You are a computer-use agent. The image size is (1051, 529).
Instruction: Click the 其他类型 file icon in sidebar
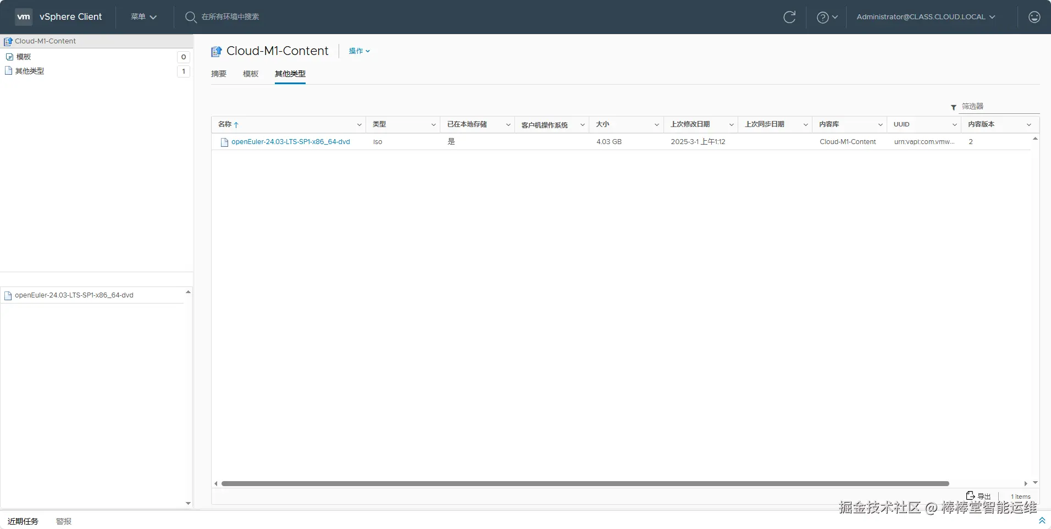[9, 71]
